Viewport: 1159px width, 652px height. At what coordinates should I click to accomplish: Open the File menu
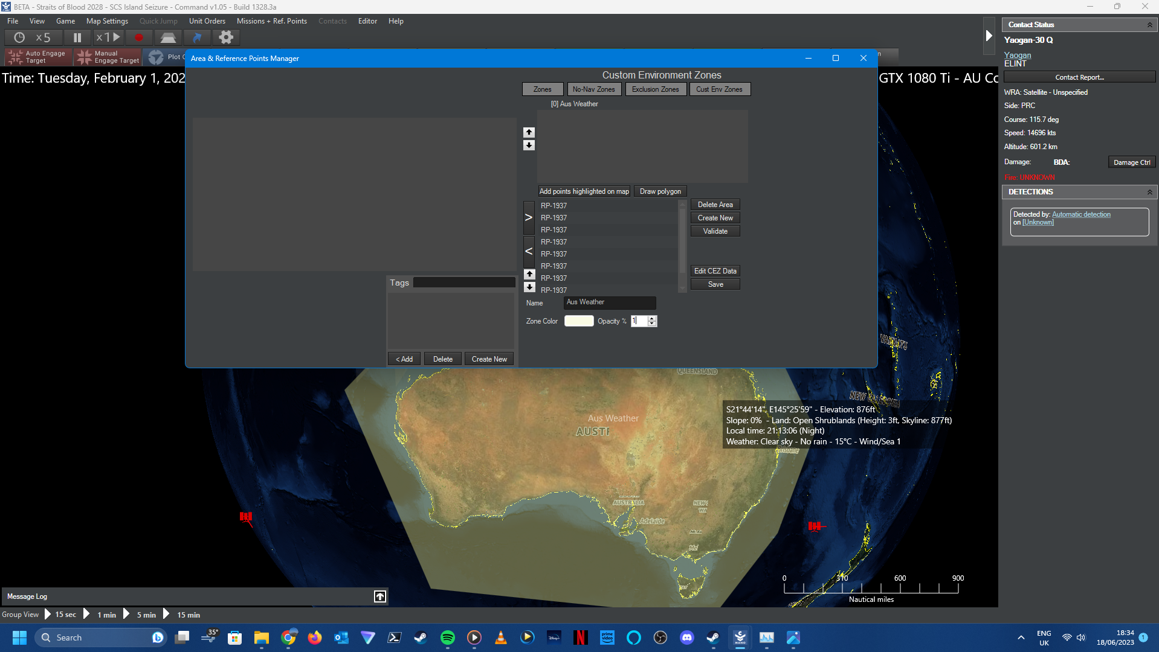coord(13,21)
